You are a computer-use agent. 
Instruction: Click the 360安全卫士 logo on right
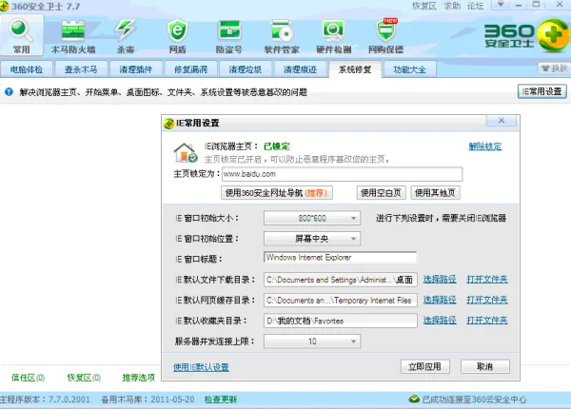pyautogui.click(x=526, y=36)
